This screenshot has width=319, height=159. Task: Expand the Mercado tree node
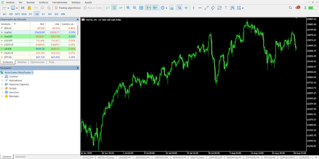pos(2,96)
